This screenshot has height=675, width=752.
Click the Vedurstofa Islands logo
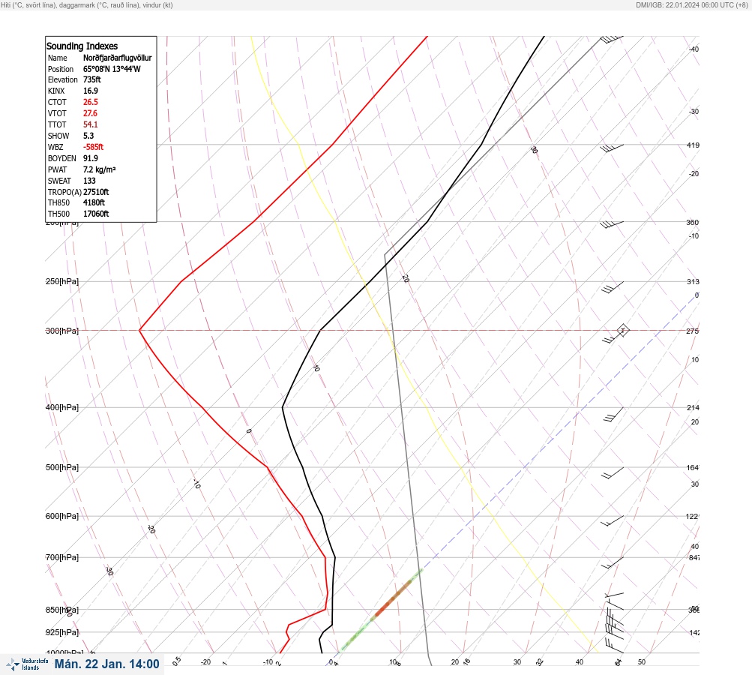[27, 664]
